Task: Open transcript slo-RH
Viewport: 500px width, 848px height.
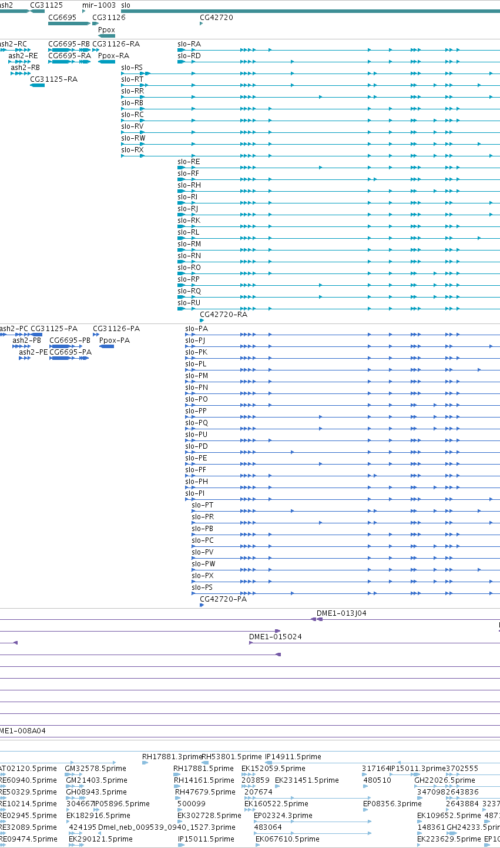Action: click(x=189, y=185)
